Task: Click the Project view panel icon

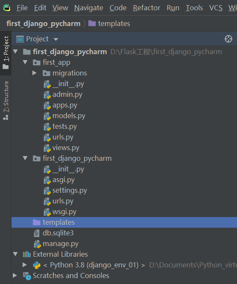Action: (20, 39)
